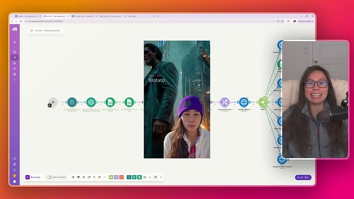
Task: Reload the page with the browser refresh icon
Action: (x=20, y=21)
